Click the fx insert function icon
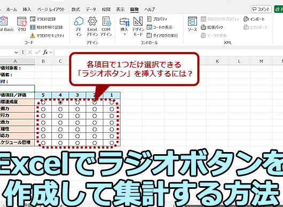 click(x=45, y=52)
